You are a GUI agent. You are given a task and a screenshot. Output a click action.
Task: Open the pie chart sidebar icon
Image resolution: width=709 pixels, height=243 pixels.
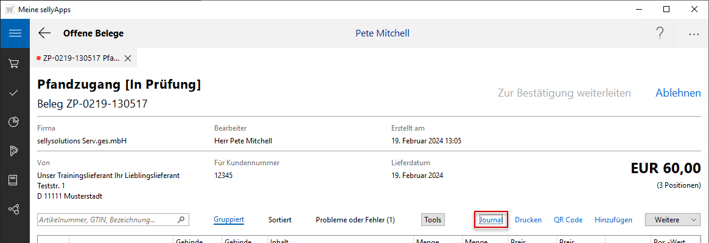pos(15,122)
